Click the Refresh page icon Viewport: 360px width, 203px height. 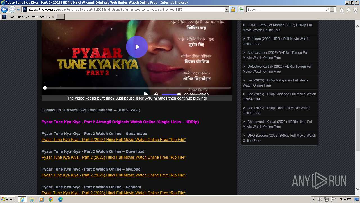(x=241, y=9)
